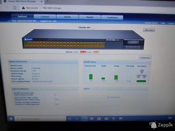Open Task View in the taskbar
175x131 pixels.
click(77, 119)
